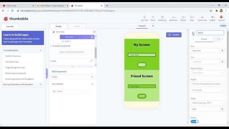Screen dimensions: 229x129
Task: Click the Data base settings icon
Action: (94, 32)
